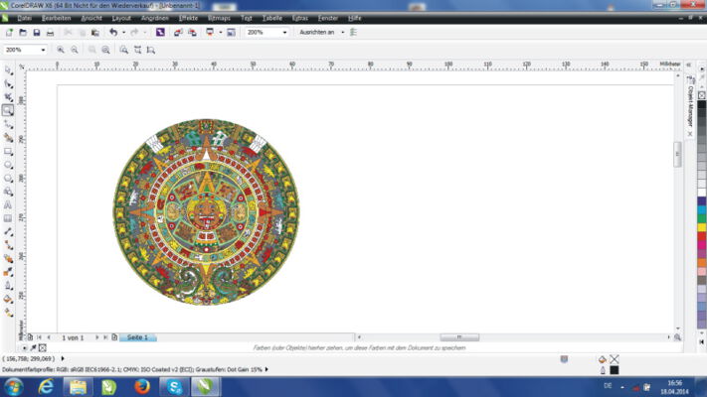Click the Undo arrow icon
The height and width of the screenshot is (397, 707).
113,33
